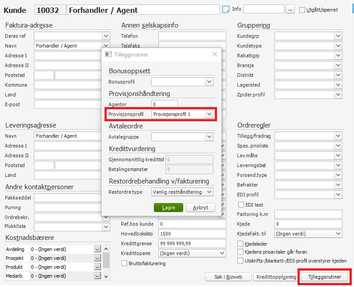Click down arrow on Kostnadsbærere scrollbar

tap(106, 276)
